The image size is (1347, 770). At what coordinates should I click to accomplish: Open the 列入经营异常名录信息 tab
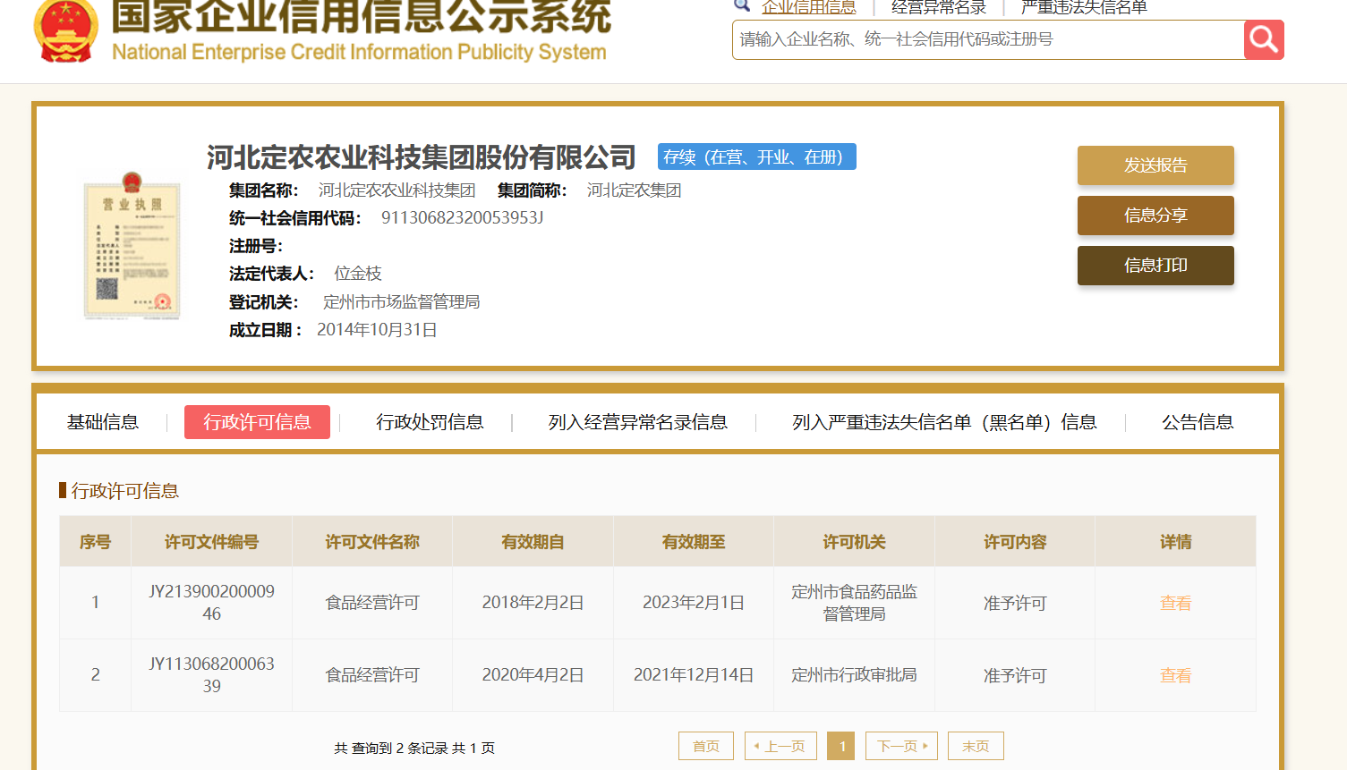pos(637,422)
